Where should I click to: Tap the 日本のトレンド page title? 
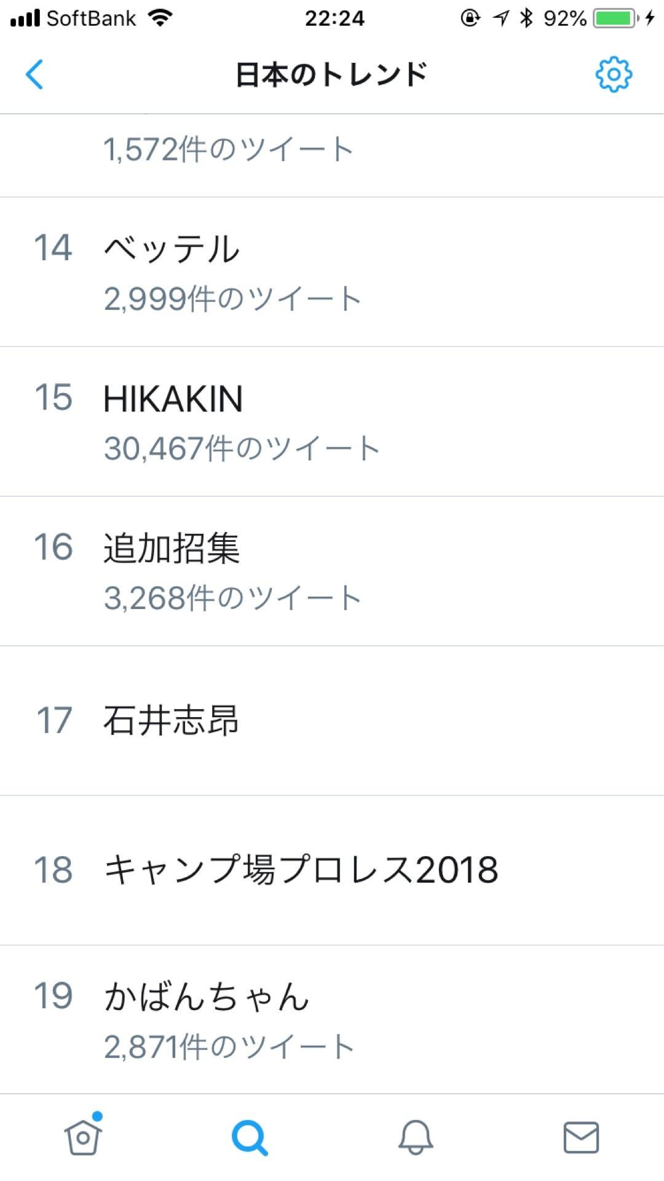coord(331,74)
